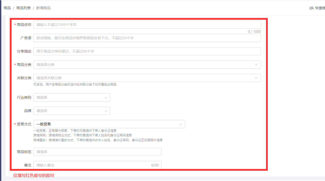325x181 pixels.
Task: Click the 分享描述 input field
Action: click(147, 51)
